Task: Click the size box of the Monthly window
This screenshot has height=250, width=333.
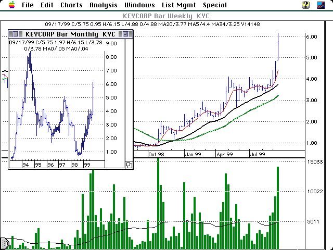Action: (x=129, y=165)
